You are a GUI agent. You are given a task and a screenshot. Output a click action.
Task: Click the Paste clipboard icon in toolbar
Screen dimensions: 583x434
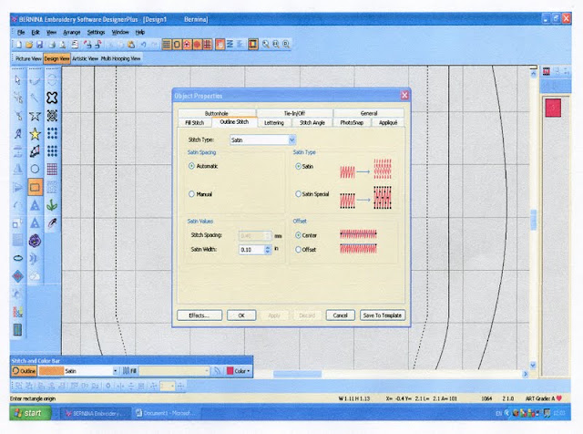tap(131, 45)
